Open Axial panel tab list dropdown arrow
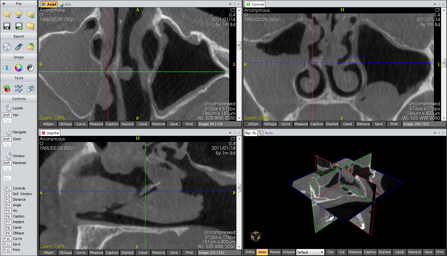The height and width of the screenshot is (256, 447). 230,4
